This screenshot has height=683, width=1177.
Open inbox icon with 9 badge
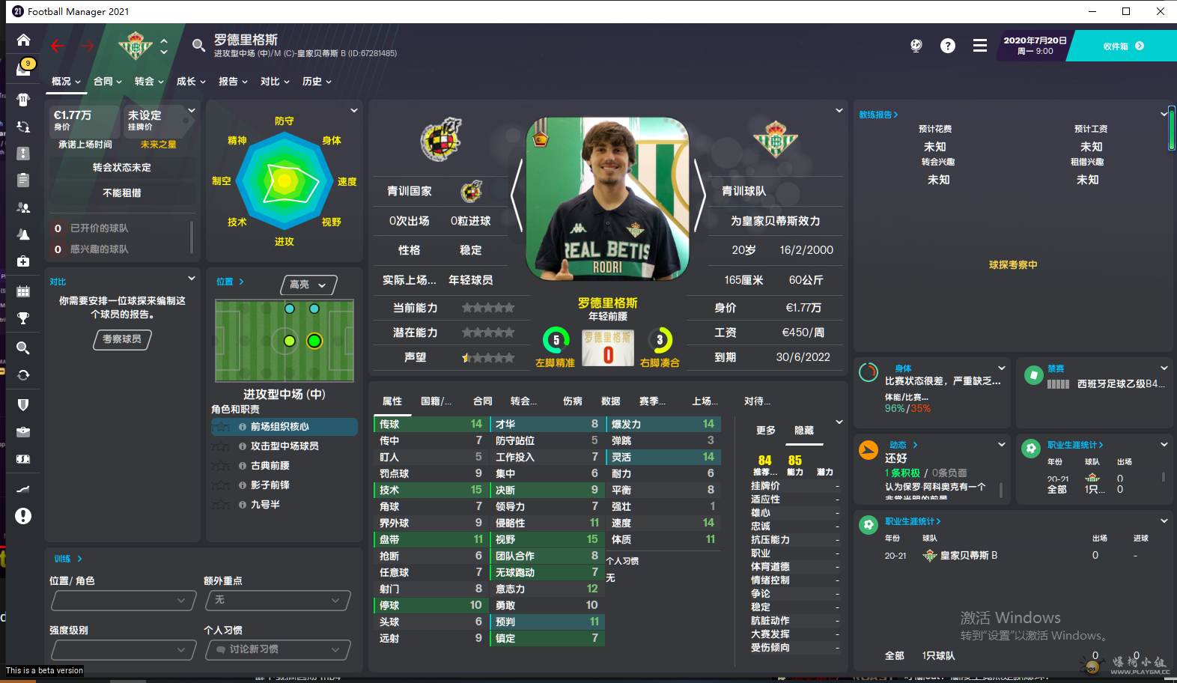[x=24, y=67]
